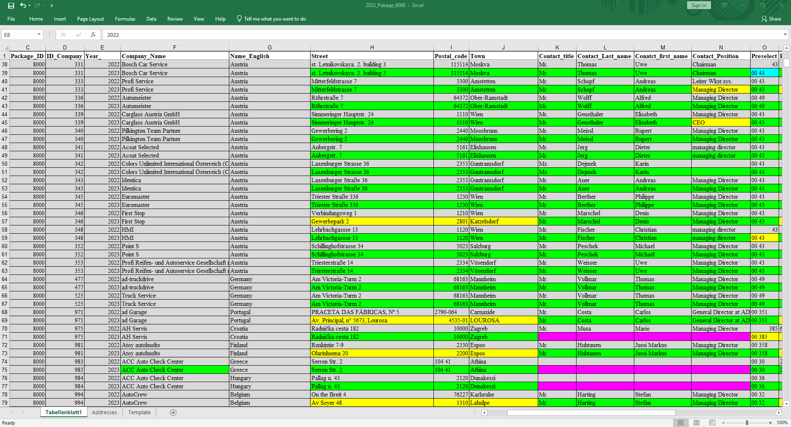Screen dimensions: 791x427
Task: Select yellow CEO cell in row 45
Action: point(721,122)
